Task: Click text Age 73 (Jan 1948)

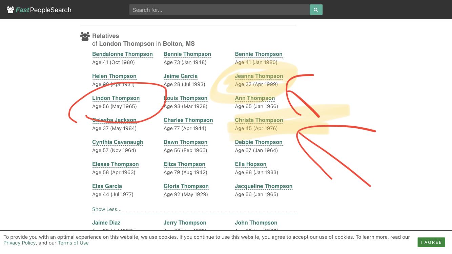Action: click(185, 62)
